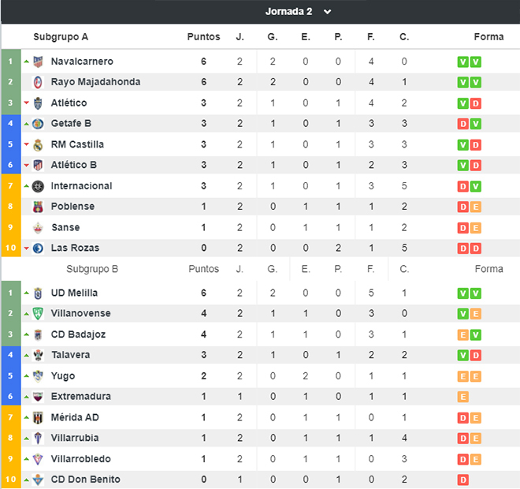This screenshot has height=489, width=520.
Task: Open the Las Rozas team link
Action: click(x=75, y=248)
